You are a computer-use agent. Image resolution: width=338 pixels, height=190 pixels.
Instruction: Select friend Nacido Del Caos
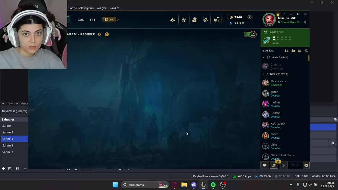pyautogui.click(x=285, y=156)
